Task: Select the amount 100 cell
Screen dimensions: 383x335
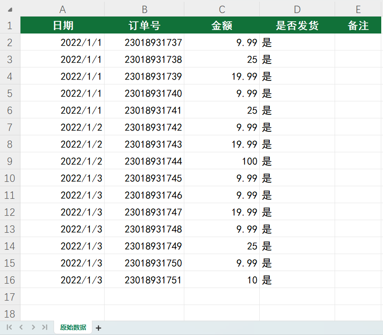Action: tap(222, 161)
